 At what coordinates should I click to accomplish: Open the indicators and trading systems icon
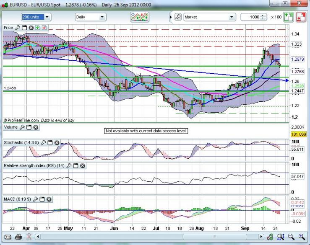pos(140,17)
